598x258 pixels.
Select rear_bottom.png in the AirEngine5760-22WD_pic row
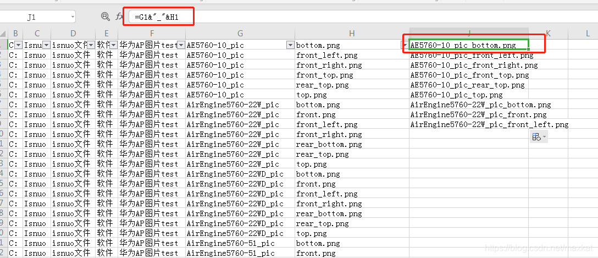tap(352, 214)
